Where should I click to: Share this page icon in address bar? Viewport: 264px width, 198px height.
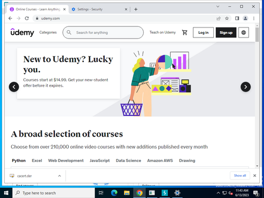(219, 18)
